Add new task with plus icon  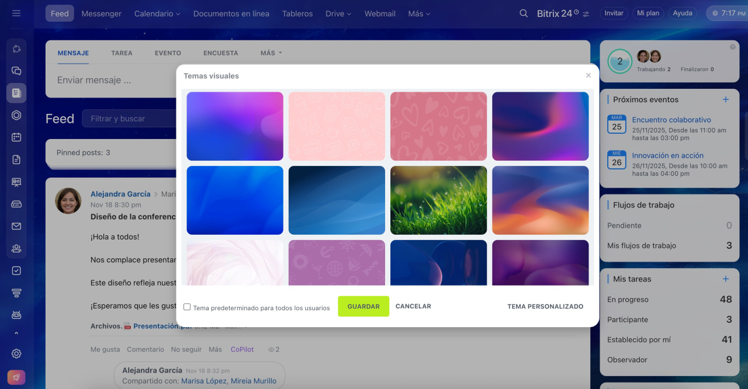tap(726, 279)
